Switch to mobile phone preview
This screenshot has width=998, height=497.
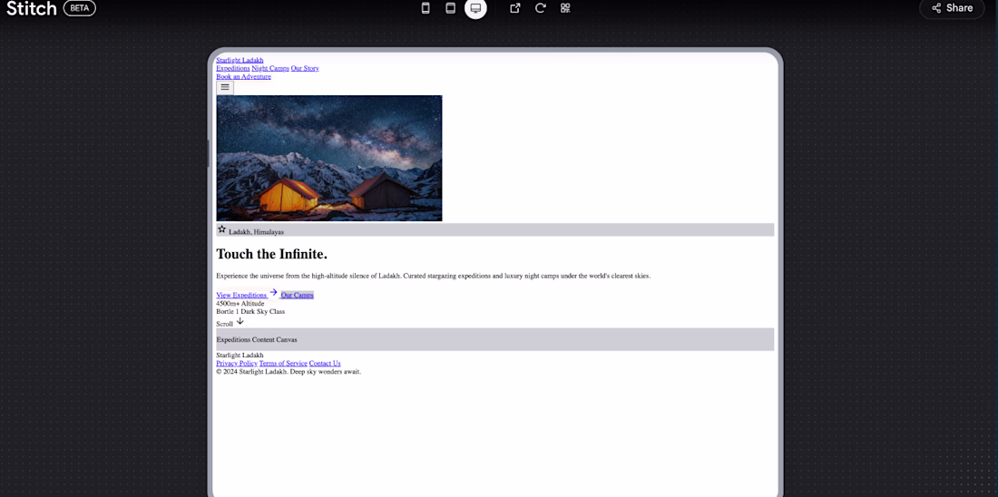point(426,8)
